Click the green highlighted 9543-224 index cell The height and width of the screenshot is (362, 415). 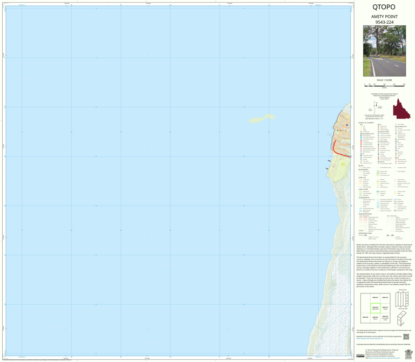point(375,308)
